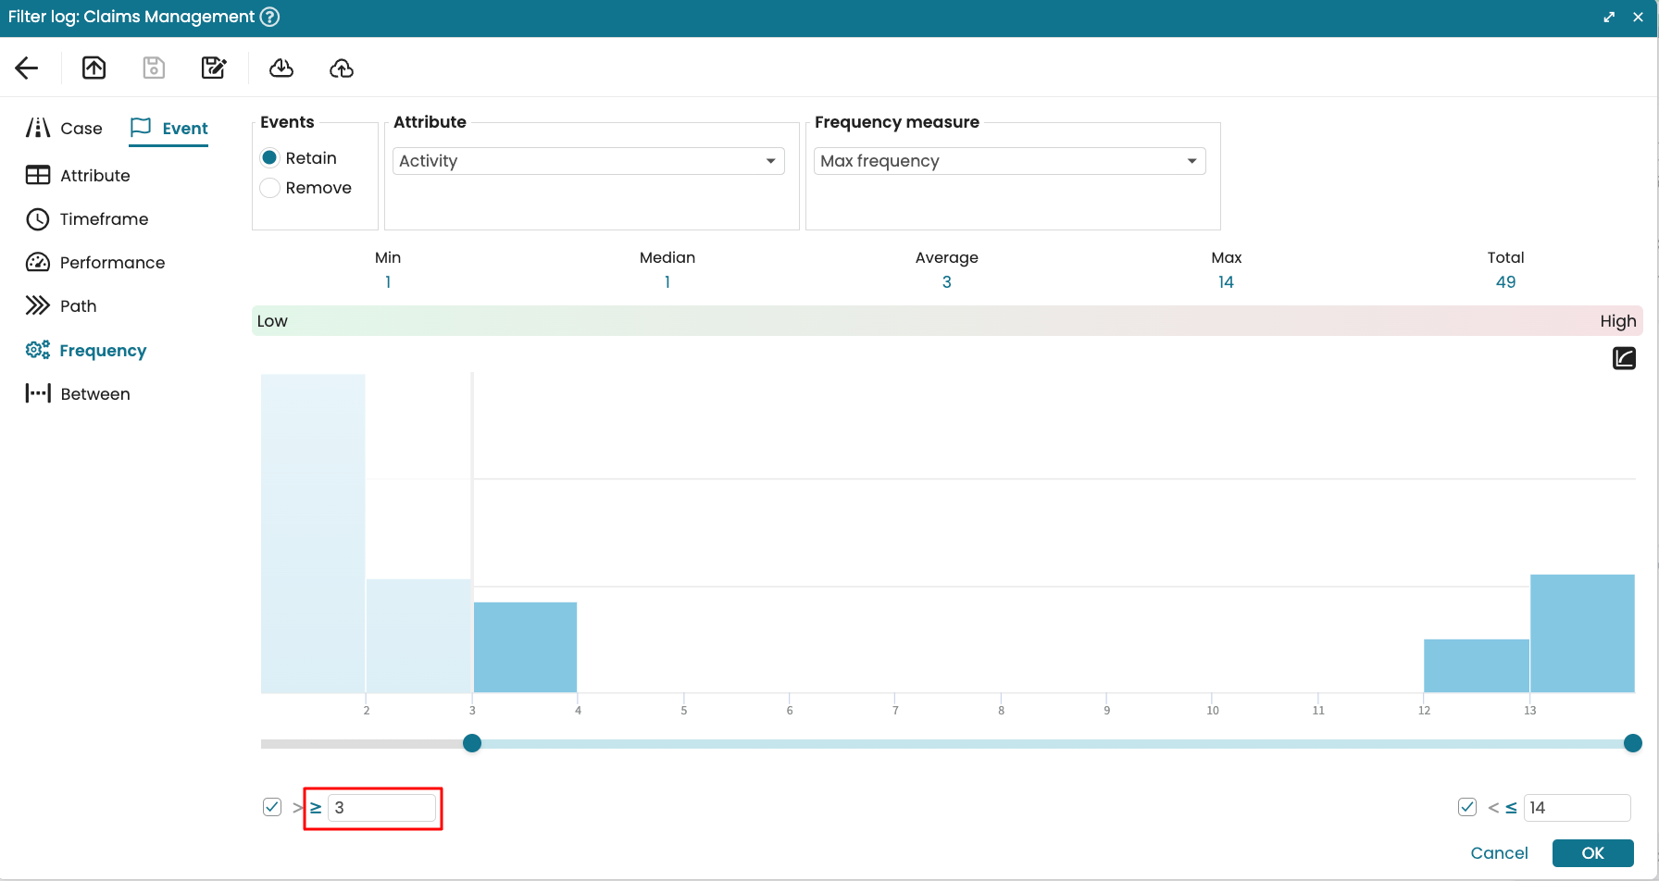Screen dimensions: 1659x881
Task: Expand the Max frequency measure dropdown
Action: click(x=1009, y=161)
